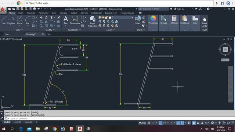Click the Copy tool in Modify panel
Viewport: 235px width, 132px height.
[41, 22]
